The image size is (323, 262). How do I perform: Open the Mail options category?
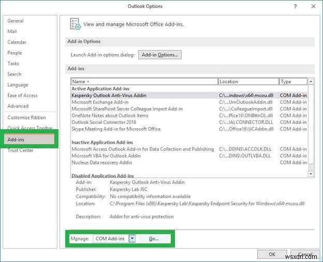pyautogui.click(x=12, y=32)
